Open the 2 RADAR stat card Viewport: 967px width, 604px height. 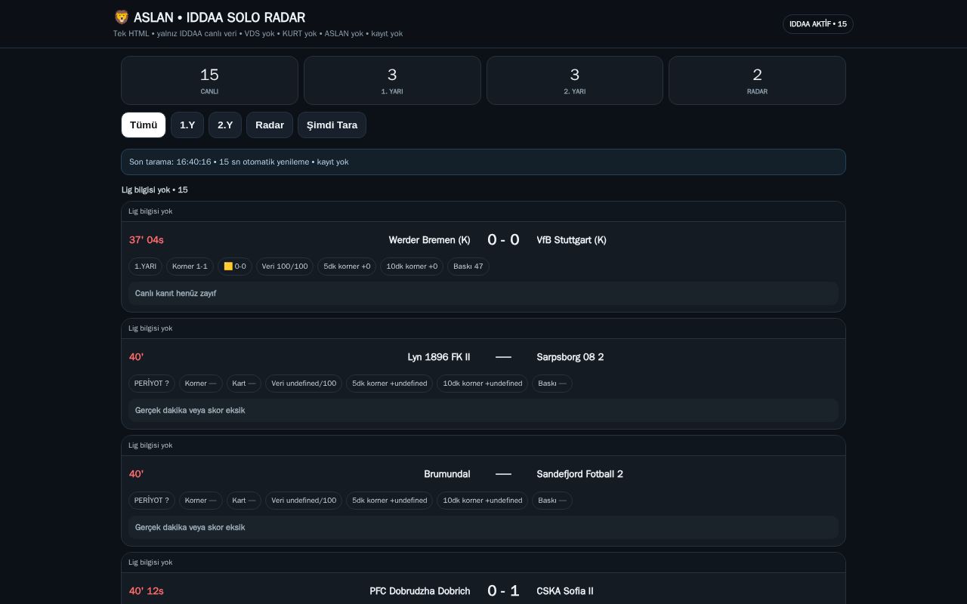pos(757,81)
